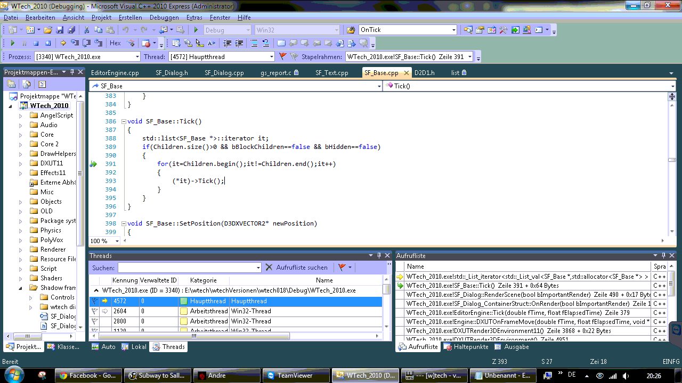682x383 pixels.
Task: Click the Show Next Statement arrow icon
Action: 63,43
